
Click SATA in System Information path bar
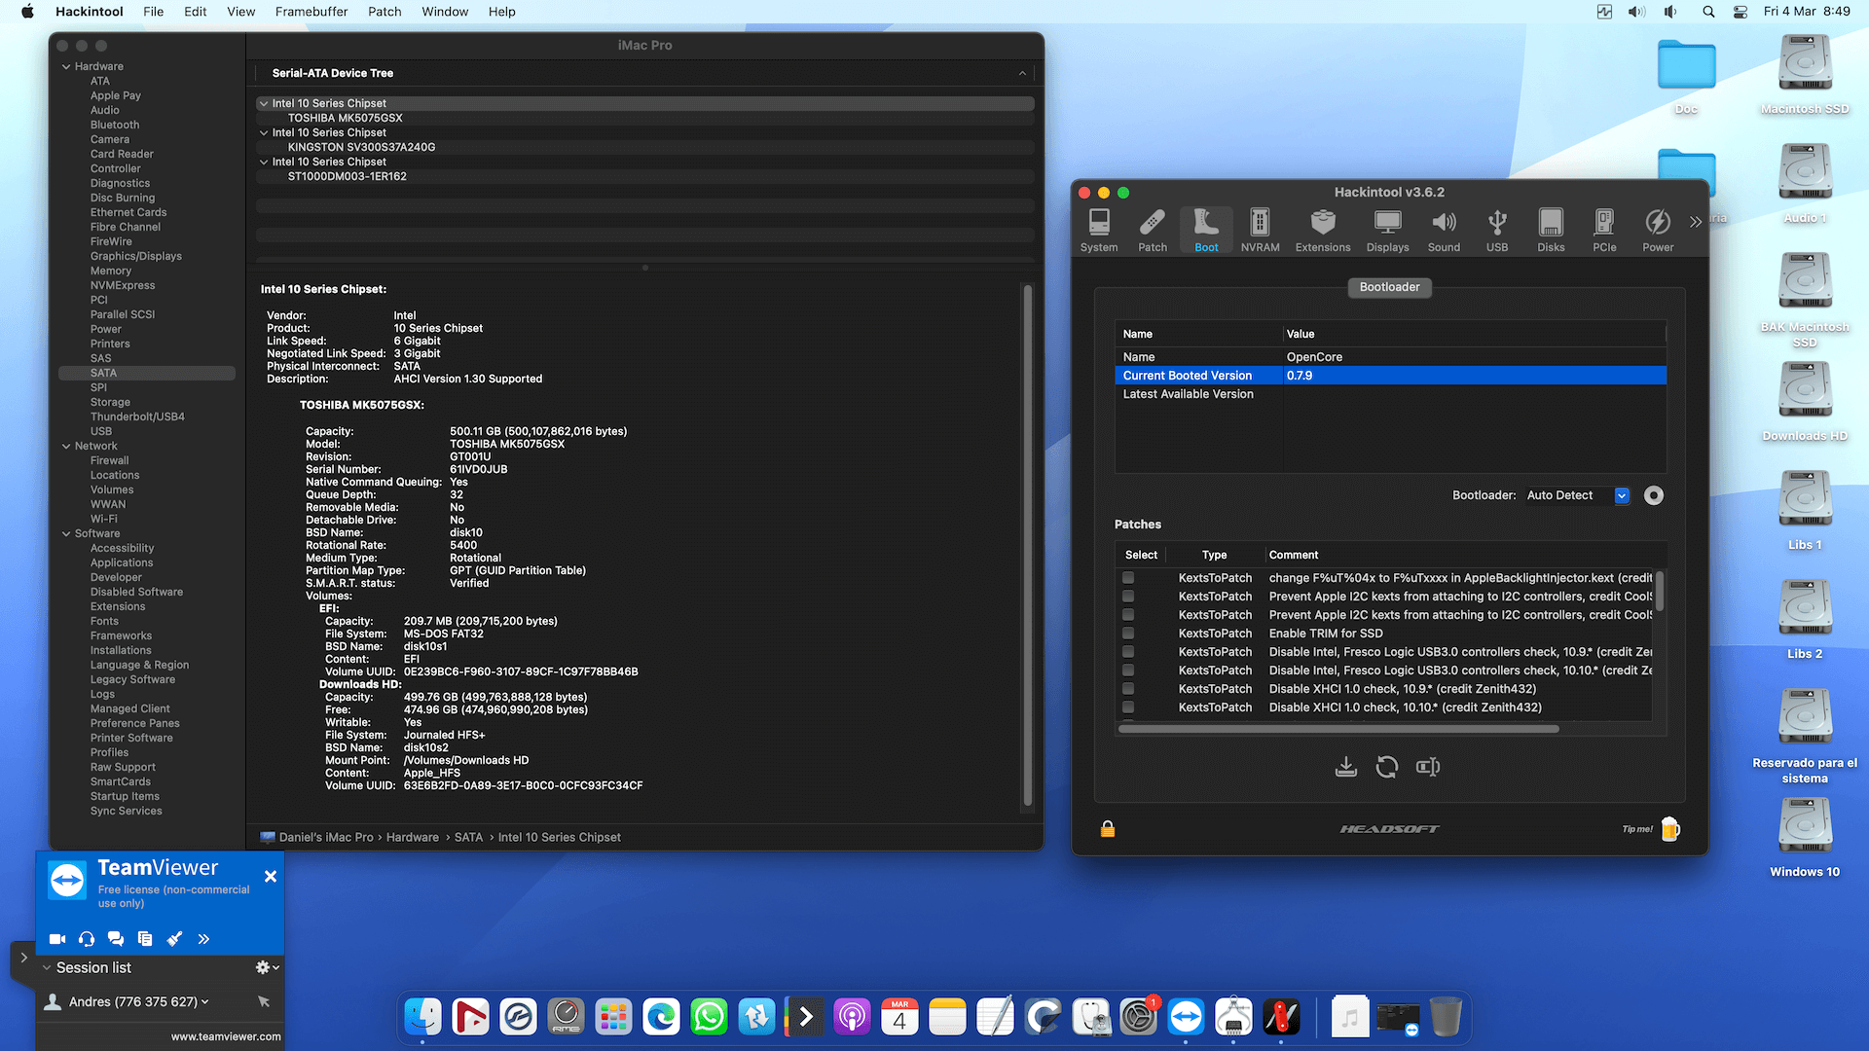click(468, 837)
